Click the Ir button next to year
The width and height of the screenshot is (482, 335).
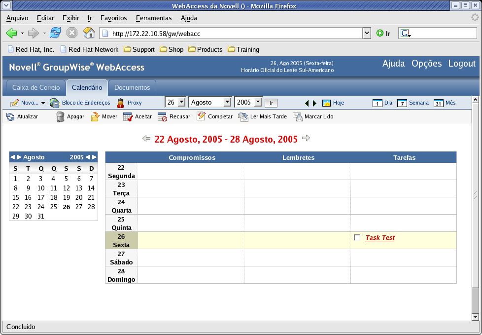coord(271,103)
